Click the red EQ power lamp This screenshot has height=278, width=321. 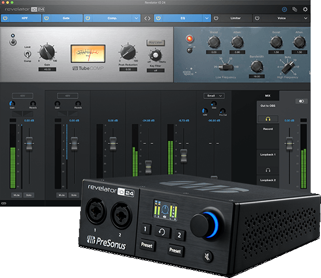tap(190, 39)
